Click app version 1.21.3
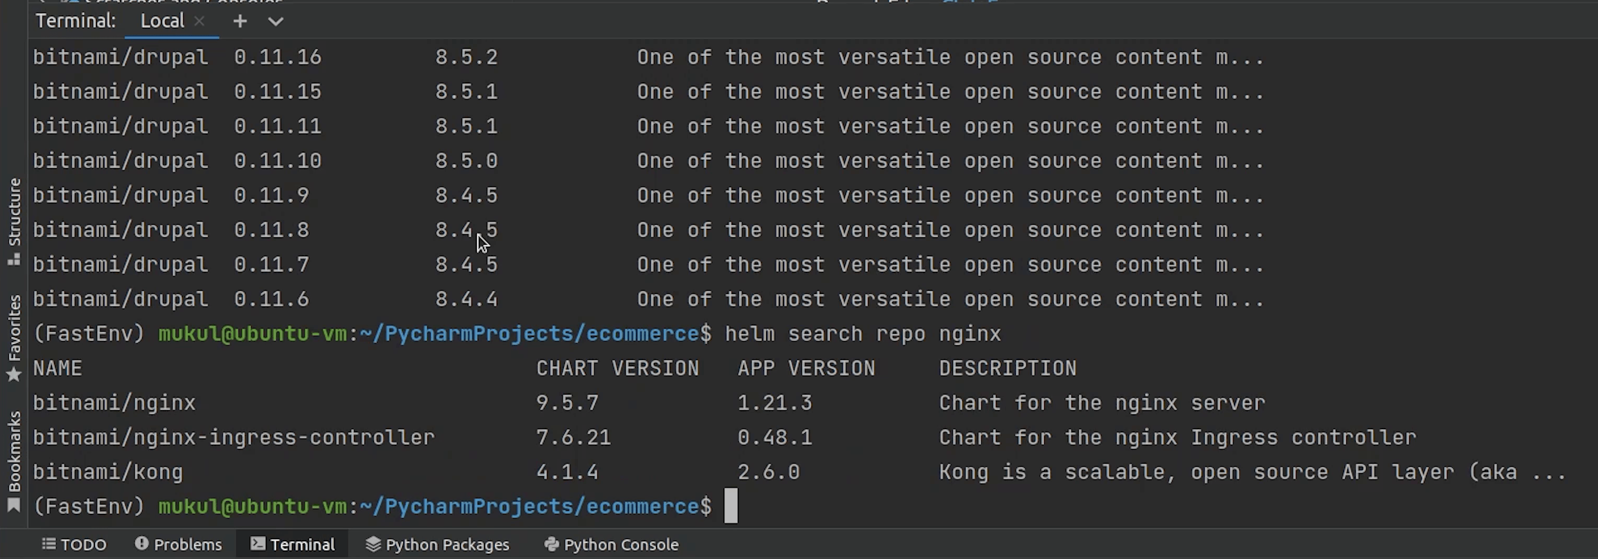Screen dimensions: 1598x559 coord(775,403)
